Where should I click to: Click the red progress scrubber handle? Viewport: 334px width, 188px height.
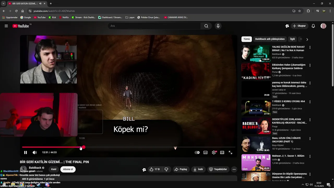[83, 147]
